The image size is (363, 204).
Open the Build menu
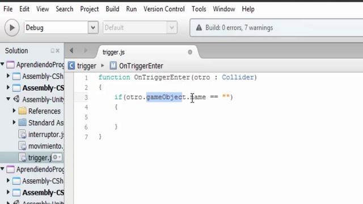[112, 9]
